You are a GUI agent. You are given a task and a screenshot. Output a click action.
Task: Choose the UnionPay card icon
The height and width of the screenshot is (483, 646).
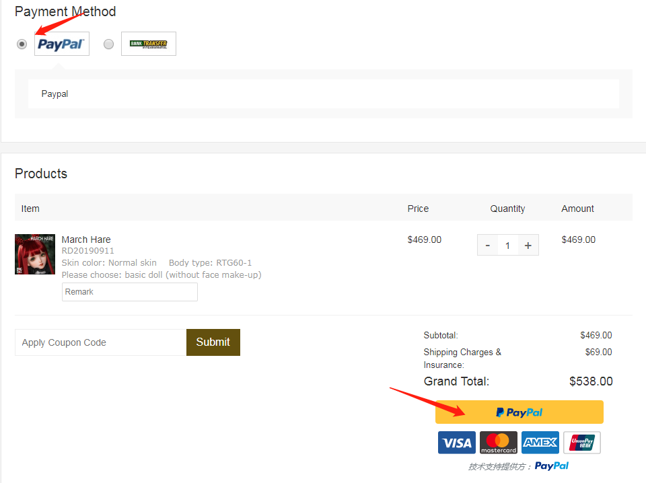tap(582, 443)
